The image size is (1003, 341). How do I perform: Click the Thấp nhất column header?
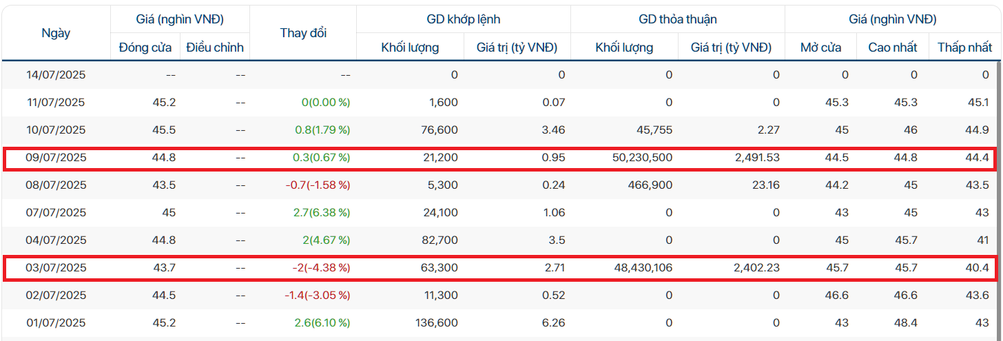[965, 48]
